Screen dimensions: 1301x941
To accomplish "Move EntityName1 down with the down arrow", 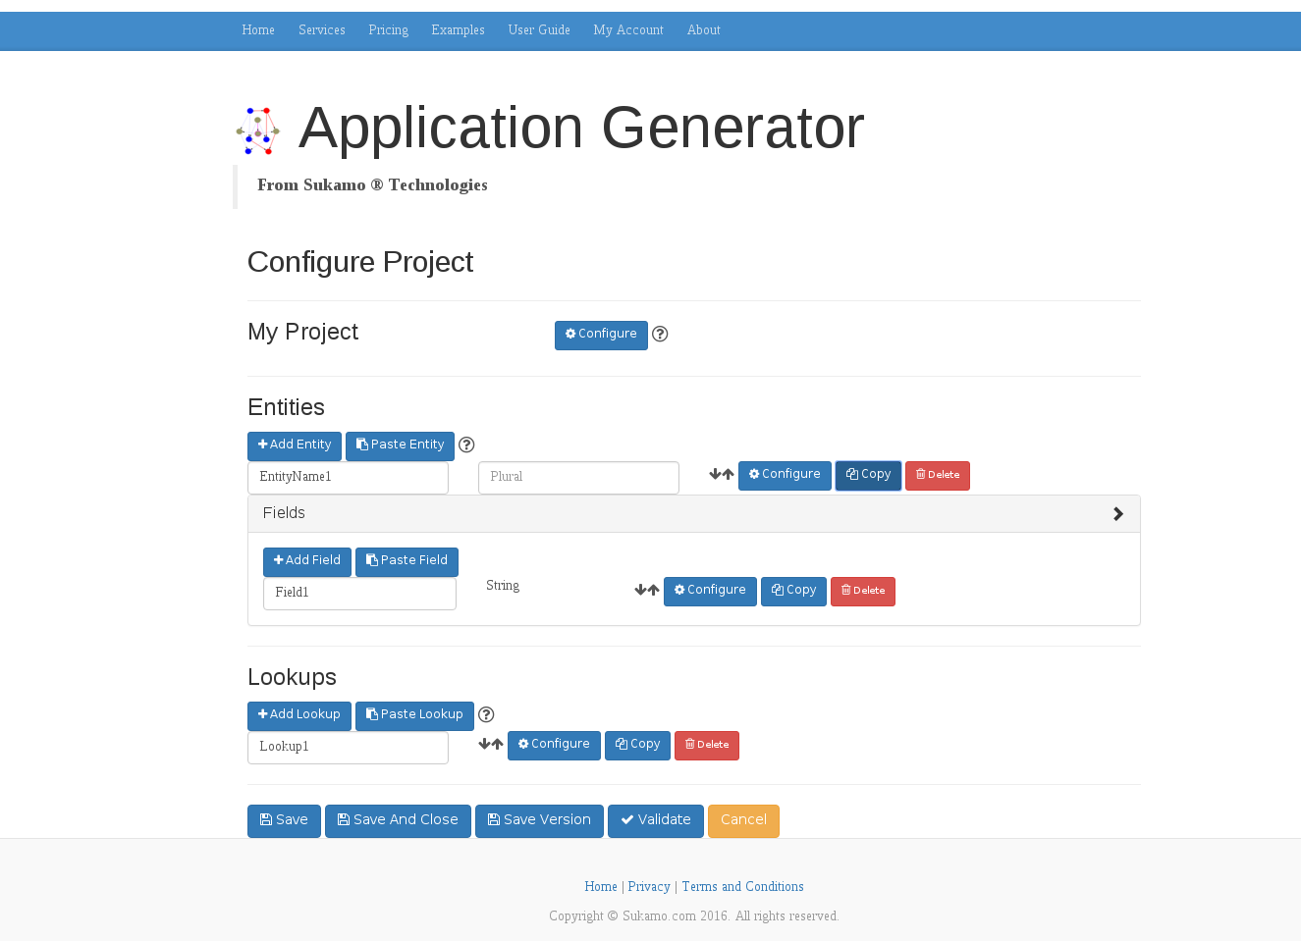I will pos(715,475).
